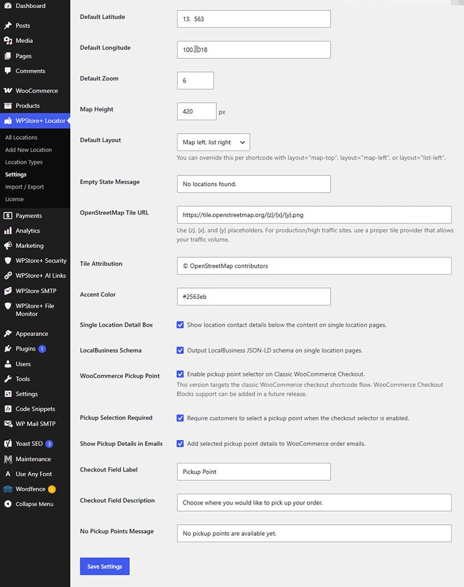Click the Use Any Font letter icon
Image resolution: width=464 pixels, height=587 pixels.
[8, 474]
